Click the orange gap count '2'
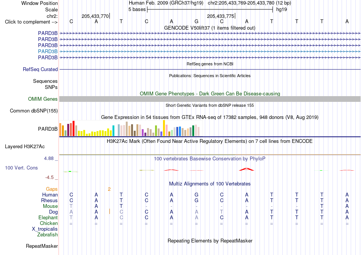Screen dimensions: 361x255 pyautogui.click(x=109, y=189)
